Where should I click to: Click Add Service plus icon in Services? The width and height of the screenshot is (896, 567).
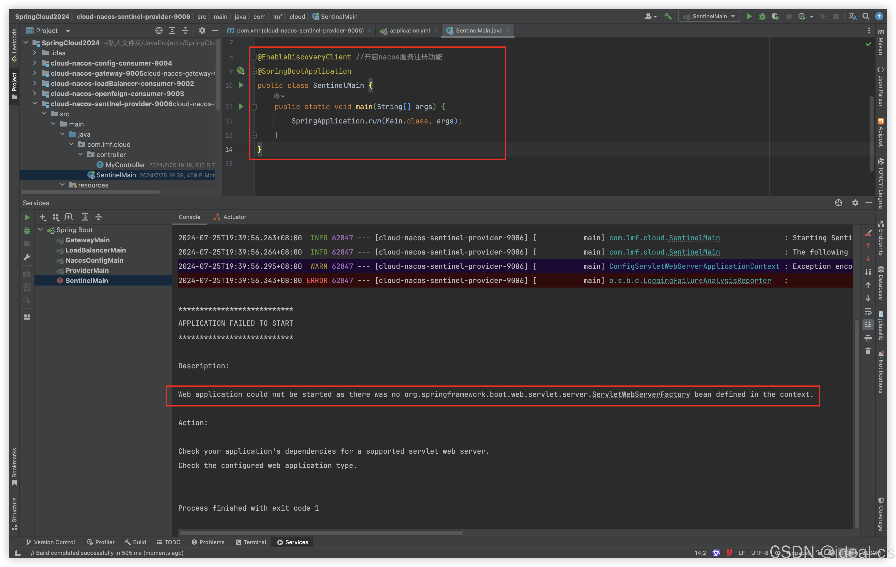coord(42,217)
